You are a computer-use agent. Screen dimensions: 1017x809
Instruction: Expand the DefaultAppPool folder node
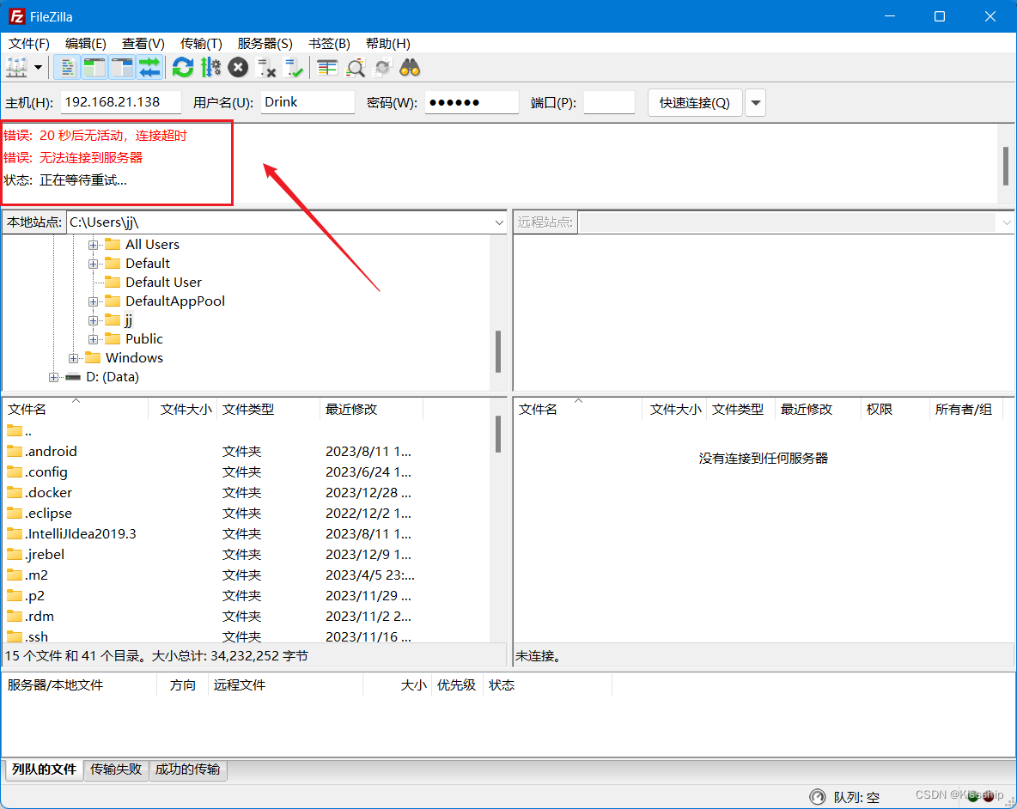(x=94, y=301)
